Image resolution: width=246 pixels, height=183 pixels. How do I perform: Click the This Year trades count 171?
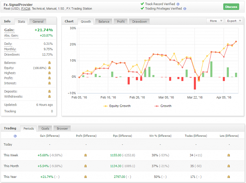click(192, 177)
